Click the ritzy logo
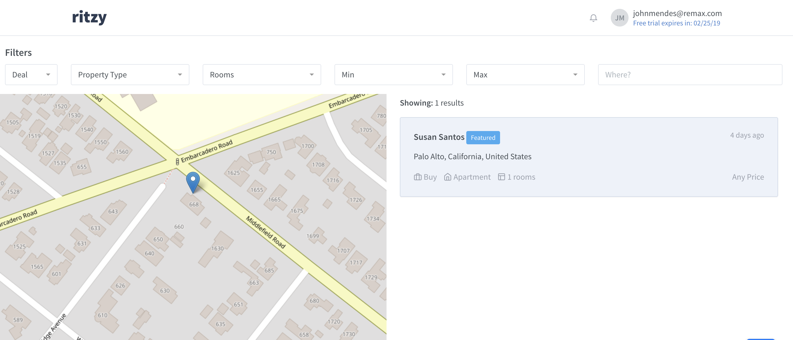The image size is (793, 340). coord(89,17)
